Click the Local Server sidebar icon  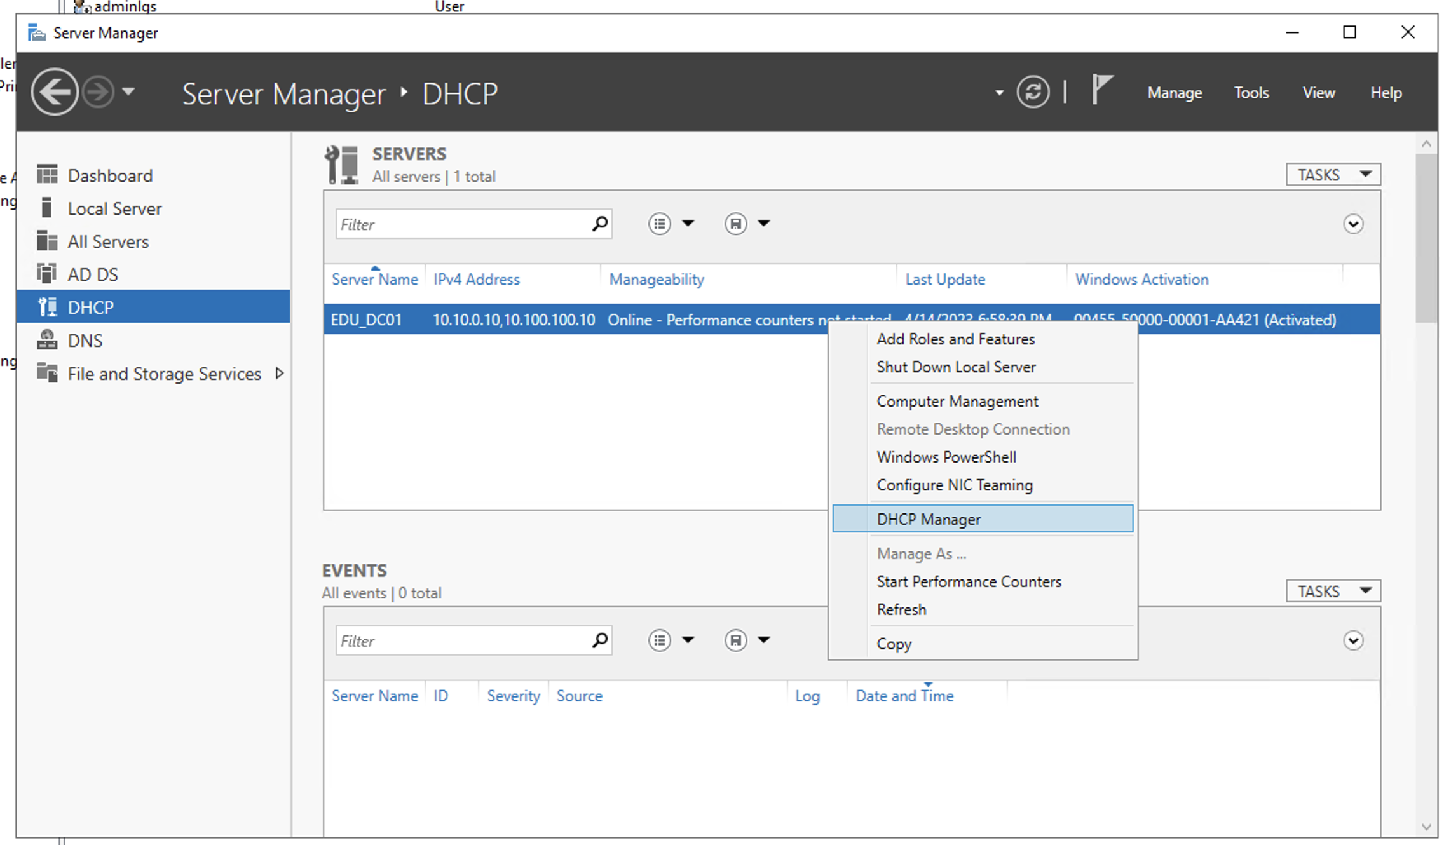(46, 208)
